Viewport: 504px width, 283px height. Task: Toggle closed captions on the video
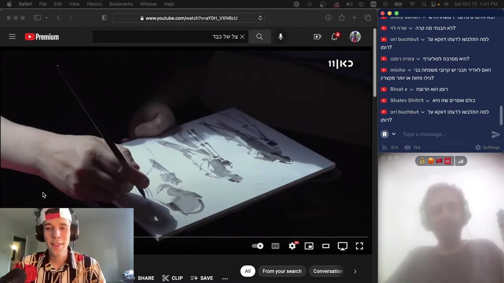275,246
